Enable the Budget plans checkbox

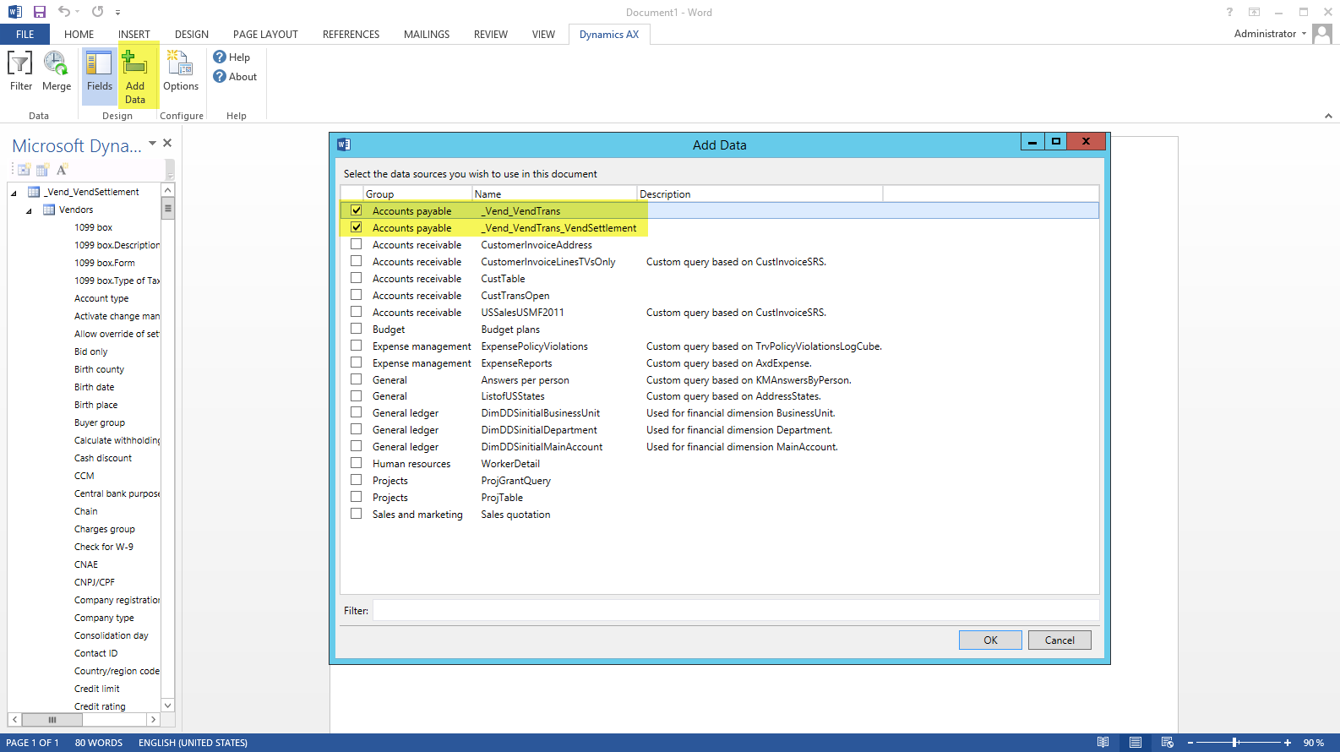pos(357,329)
